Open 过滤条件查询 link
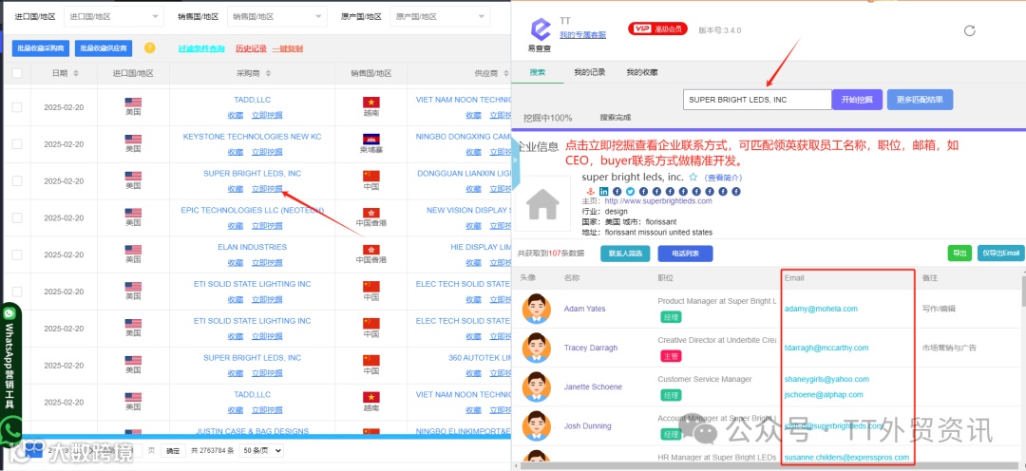 click(201, 48)
